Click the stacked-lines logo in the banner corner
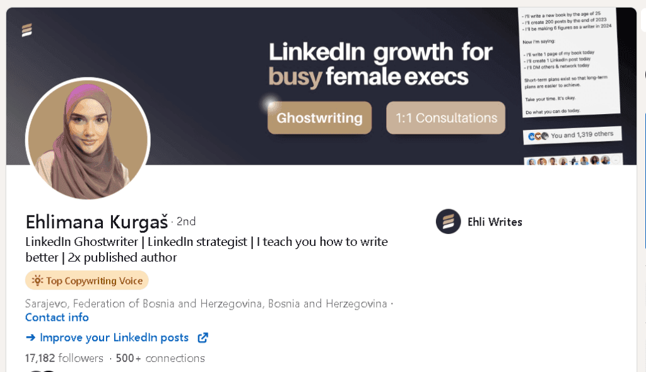Screen dimensions: 646x372 click(26, 30)
